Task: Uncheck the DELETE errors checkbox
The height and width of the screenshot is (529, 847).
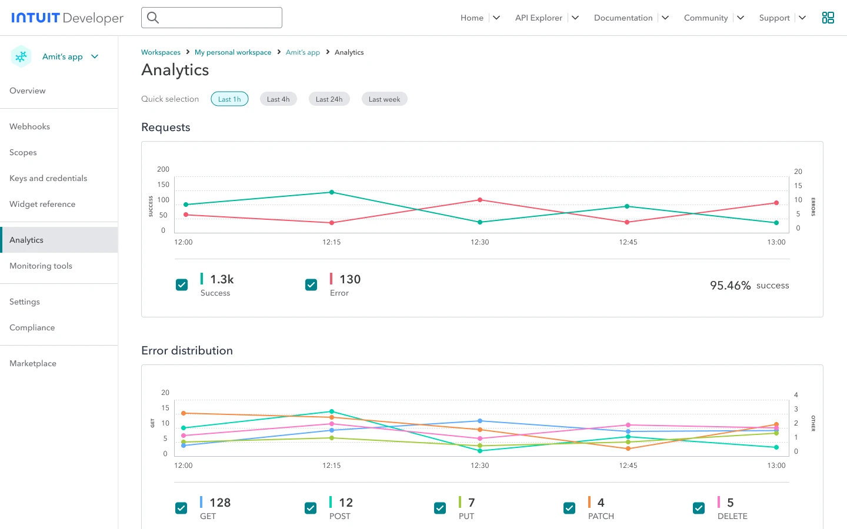Action: click(699, 508)
